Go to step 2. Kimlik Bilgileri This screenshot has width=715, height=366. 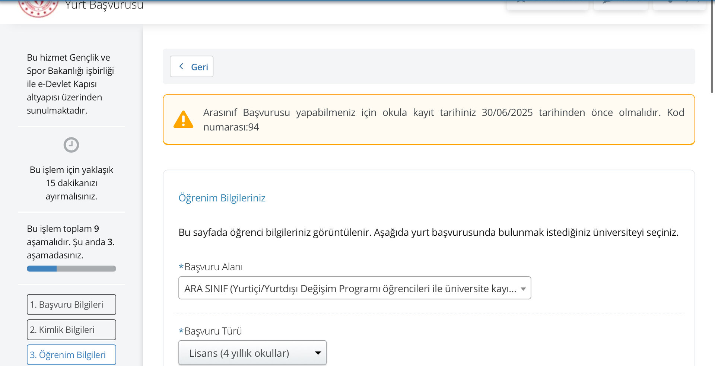coord(71,330)
